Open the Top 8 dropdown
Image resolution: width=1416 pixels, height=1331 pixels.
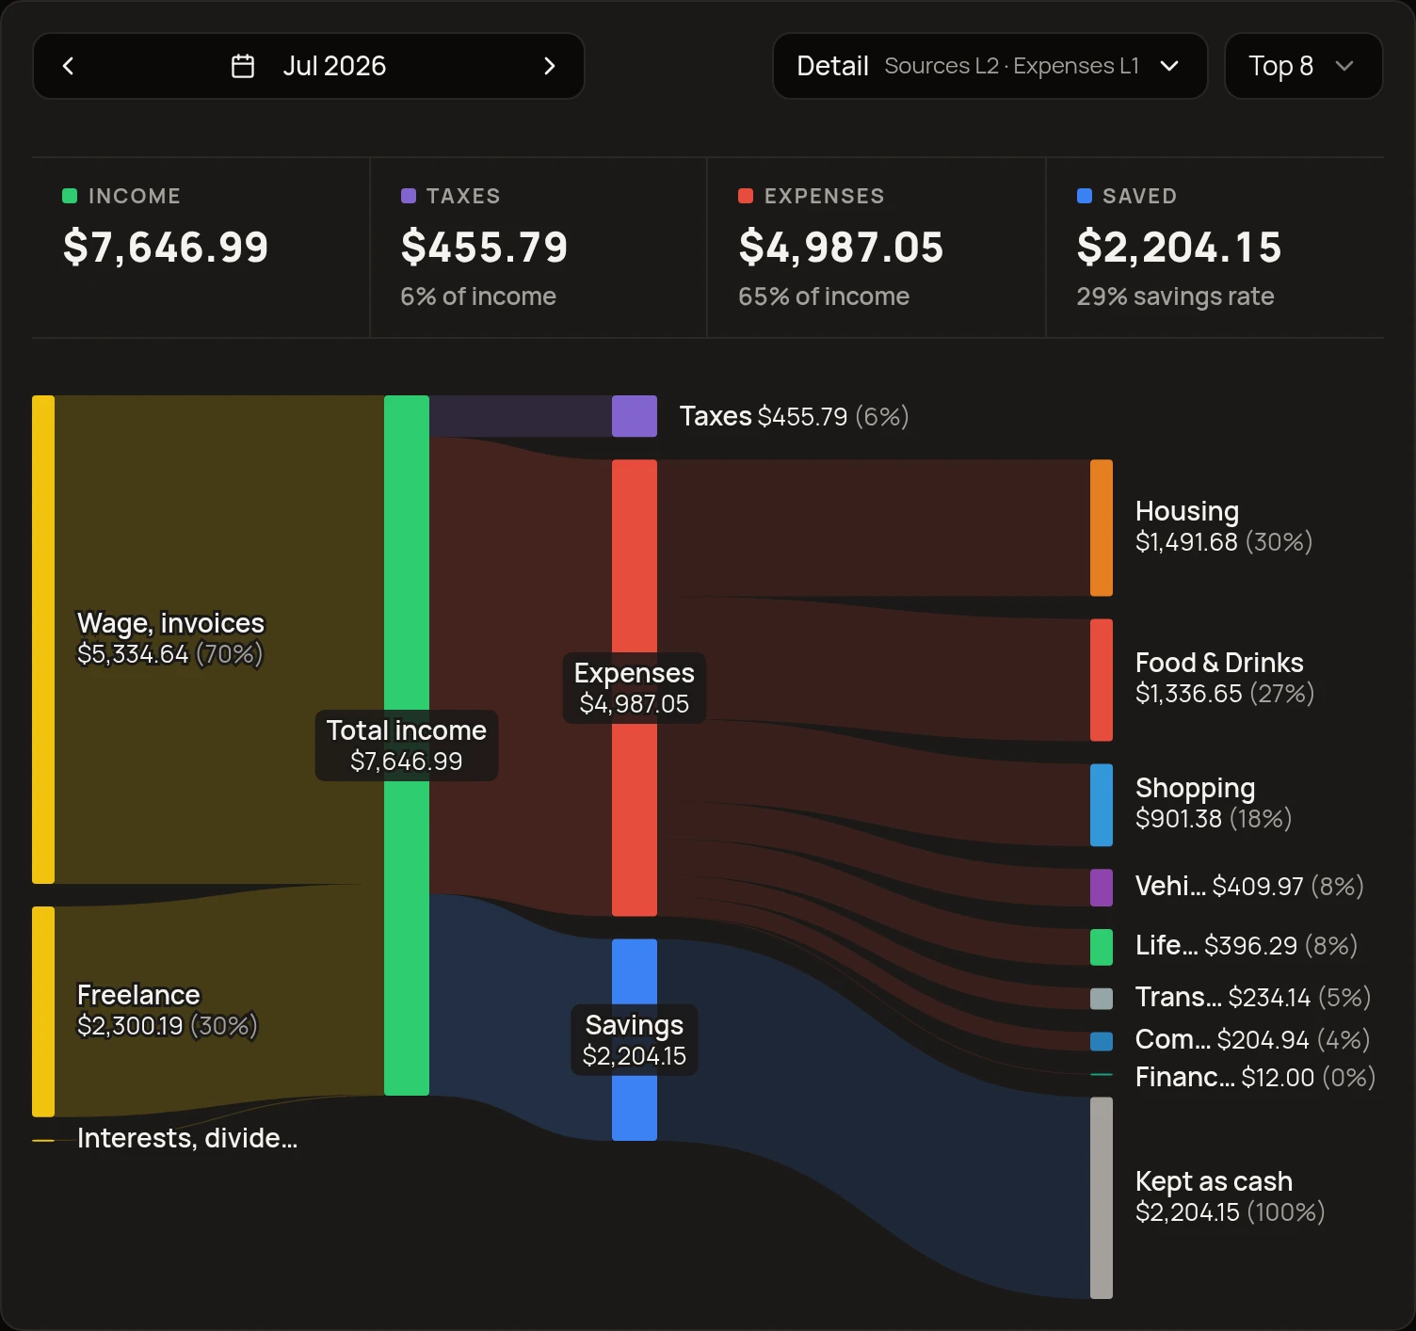[1303, 66]
